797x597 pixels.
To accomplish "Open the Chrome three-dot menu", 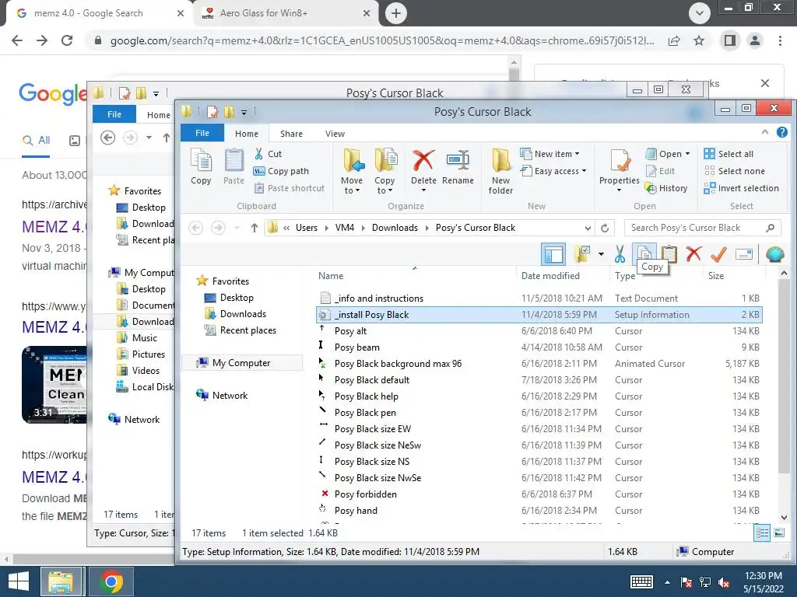I will pyautogui.click(x=780, y=40).
